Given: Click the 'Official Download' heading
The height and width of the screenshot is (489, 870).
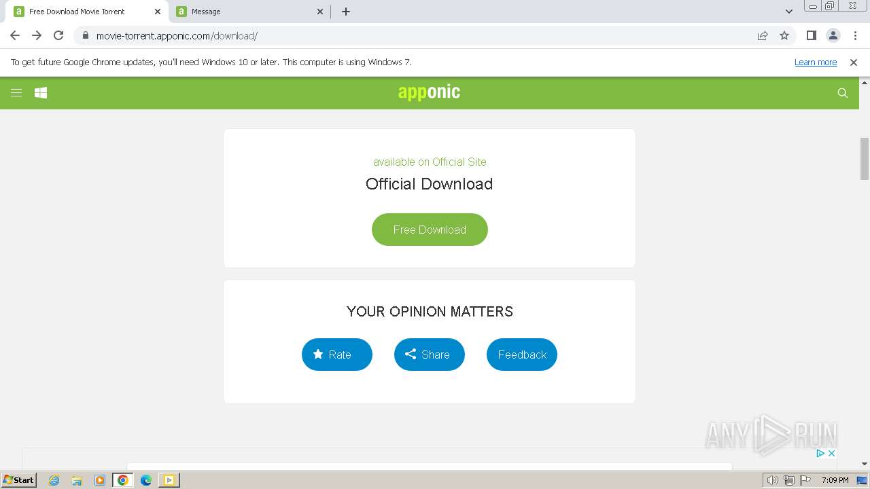Looking at the screenshot, I should pos(429,184).
